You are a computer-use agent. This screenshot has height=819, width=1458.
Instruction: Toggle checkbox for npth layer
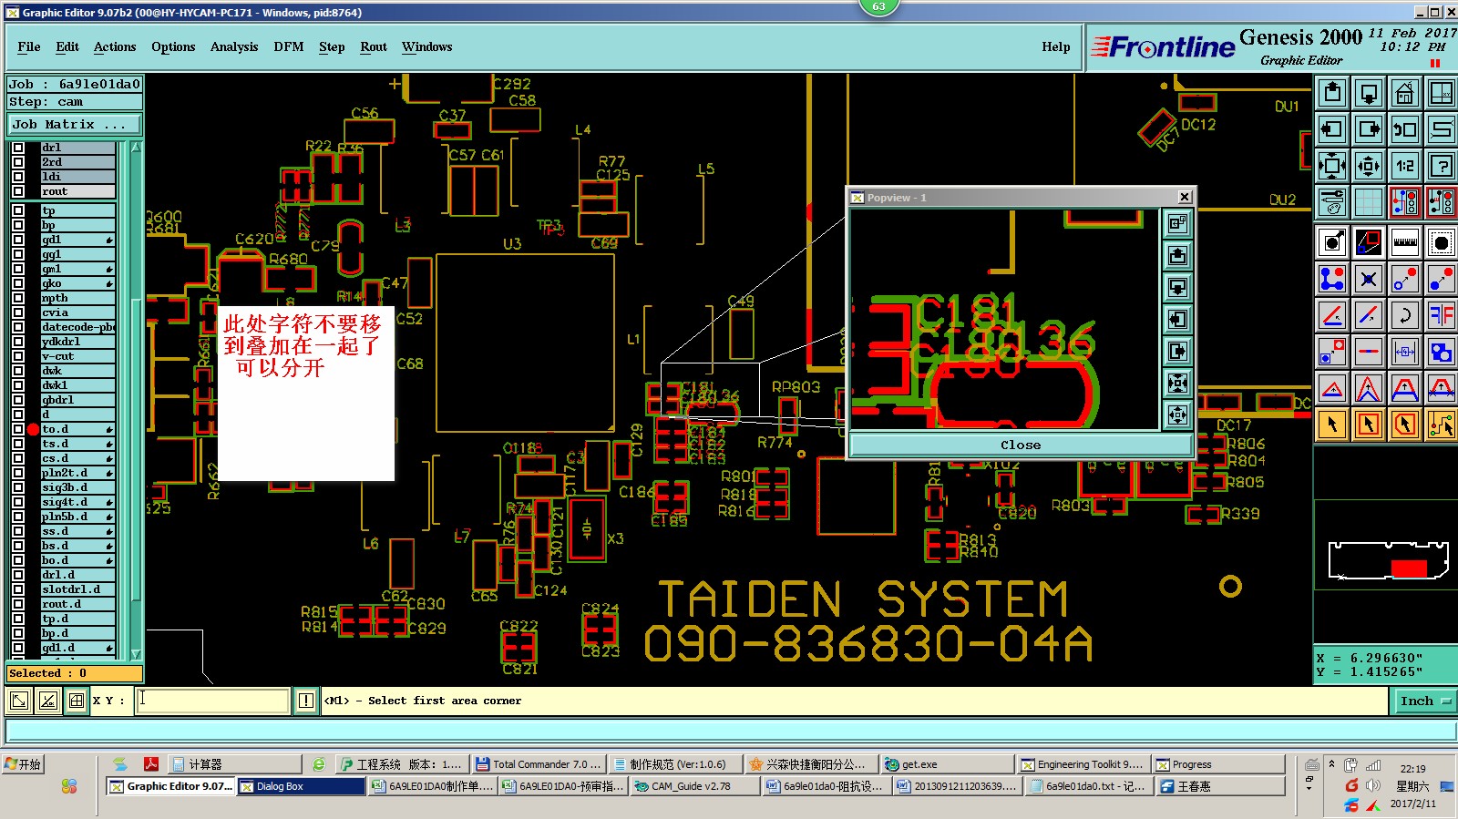(x=18, y=298)
